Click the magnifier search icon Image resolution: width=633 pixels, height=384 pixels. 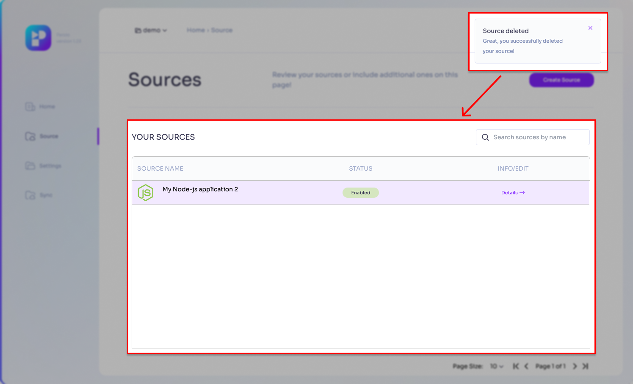(485, 137)
